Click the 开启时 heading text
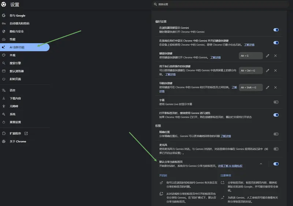Viewport: 293px width, 206px height. (163, 176)
